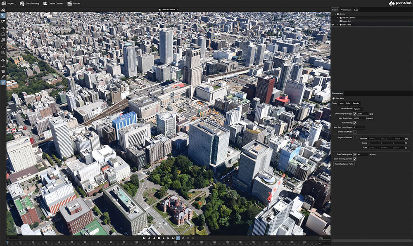Screen dimensions: 413x246
Task: Click the Import icon in top toolbar
Action: pyautogui.click(x=3, y=3)
